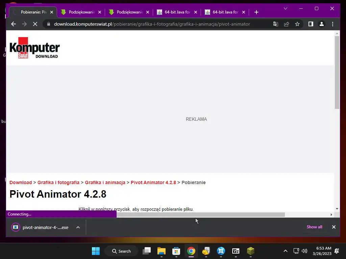Open network settings from the tray
This screenshot has height=259, width=346.
coord(296,251)
